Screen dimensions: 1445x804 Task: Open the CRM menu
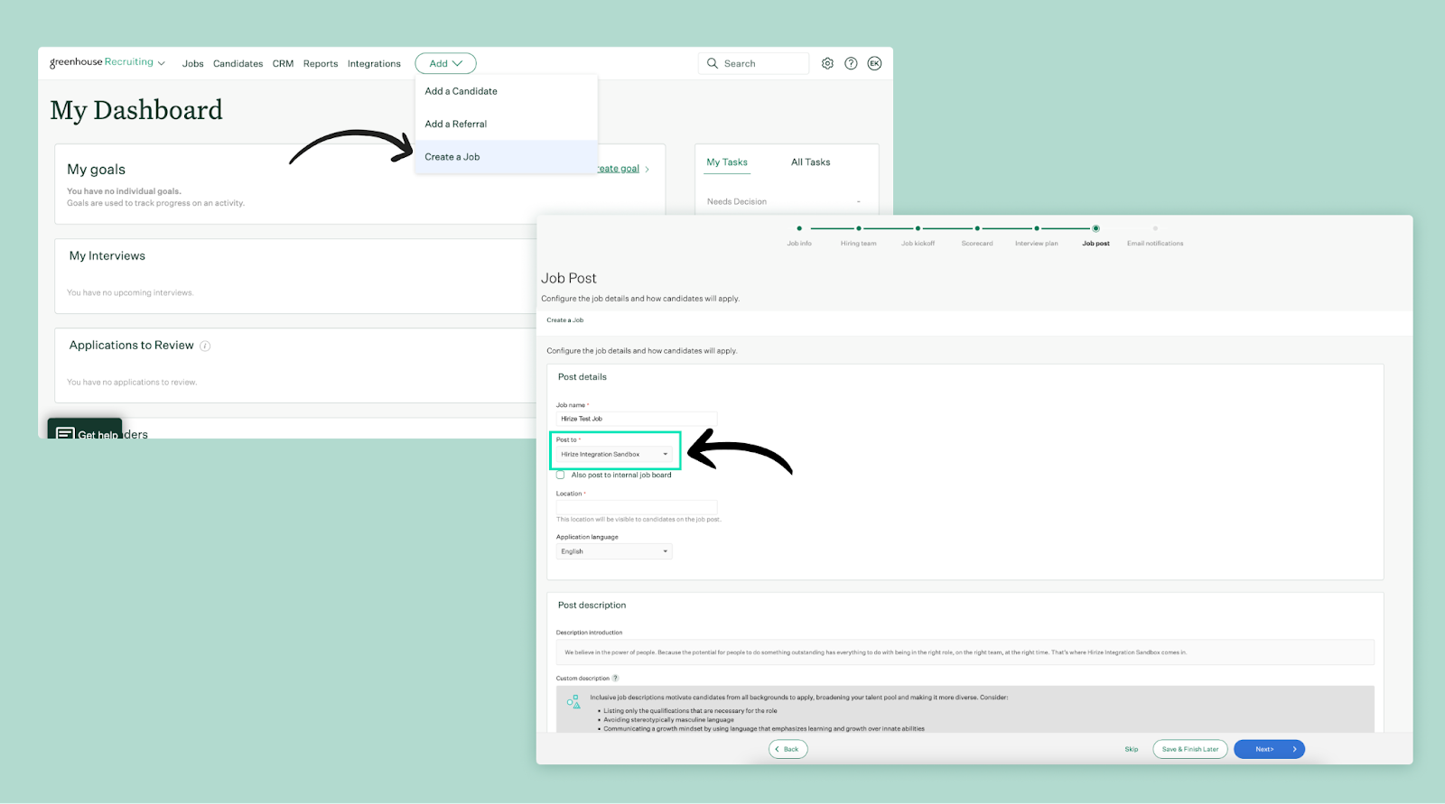[x=283, y=63]
